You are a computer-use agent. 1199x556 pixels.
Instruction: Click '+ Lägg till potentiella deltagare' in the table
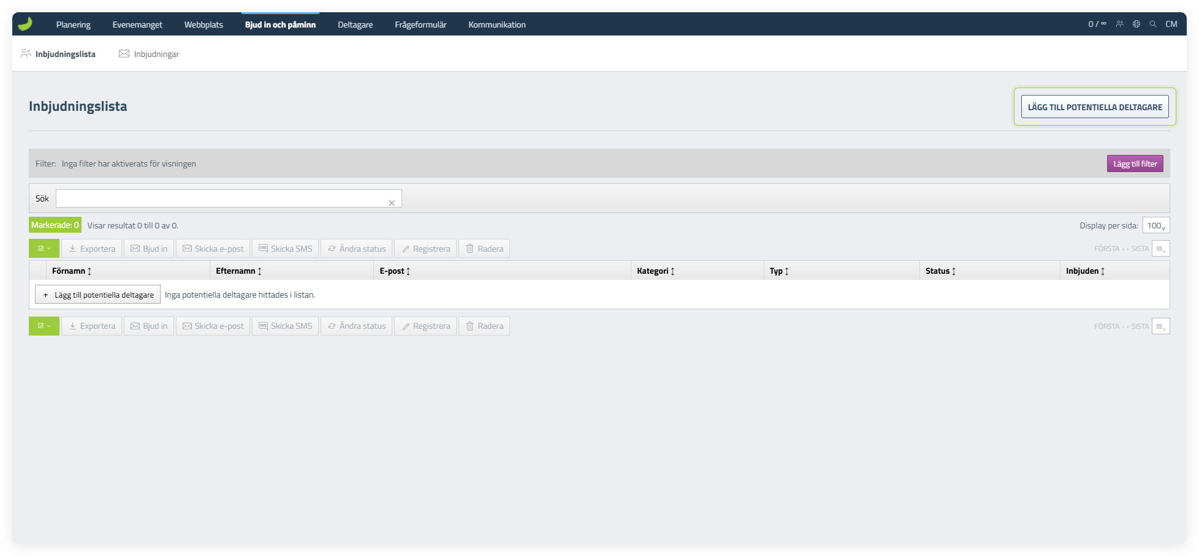coord(98,295)
